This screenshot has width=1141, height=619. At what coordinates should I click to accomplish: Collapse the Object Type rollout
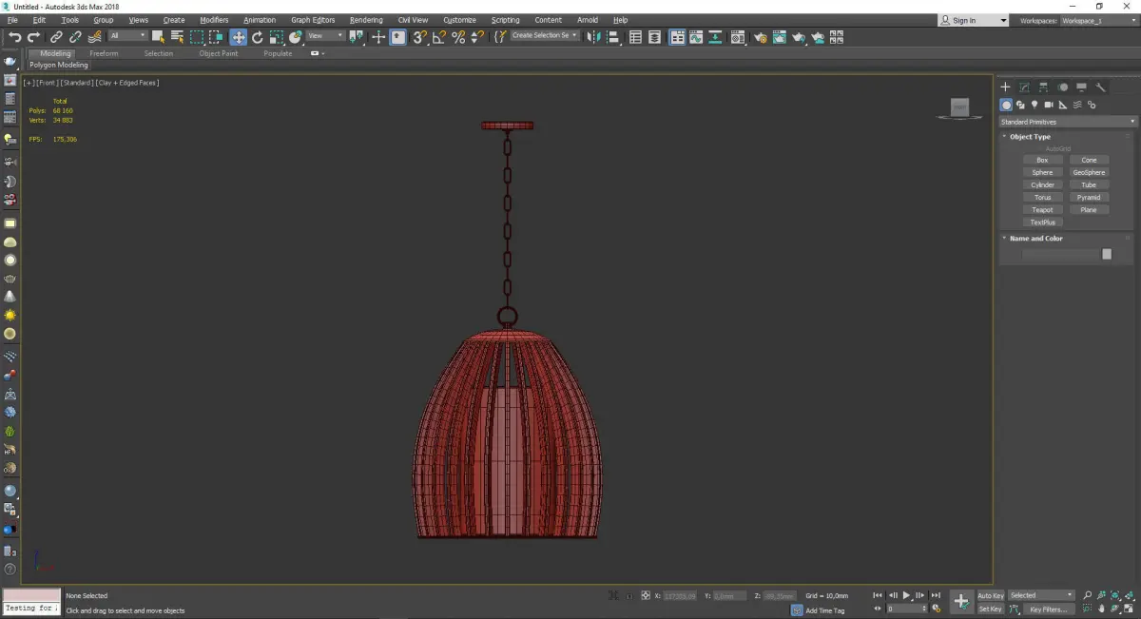click(1030, 137)
